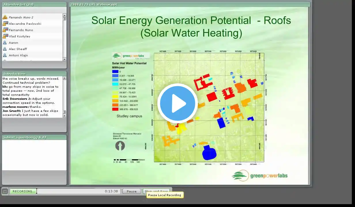Select attendee Fernando Nuno 2
The width and height of the screenshot is (355, 207).
point(21,17)
